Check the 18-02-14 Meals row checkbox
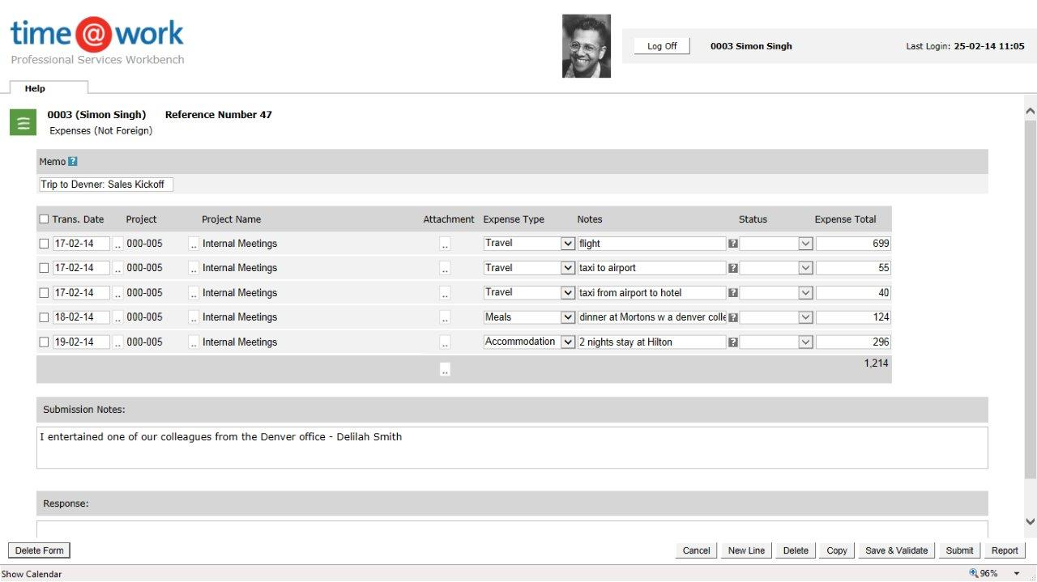1037x582 pixels. [x=44, y=317]
